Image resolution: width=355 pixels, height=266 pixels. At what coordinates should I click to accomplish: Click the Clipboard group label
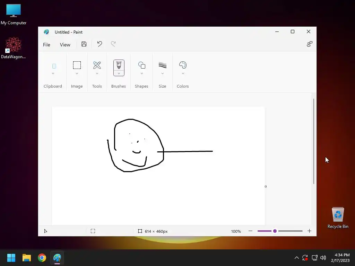(x=53, y=86)
